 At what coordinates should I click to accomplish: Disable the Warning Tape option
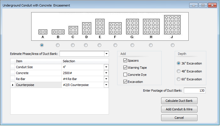(x=125, y=68)
